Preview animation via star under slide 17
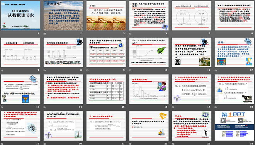The width and height of the screenshot is (255, 145). pos(173,107)
